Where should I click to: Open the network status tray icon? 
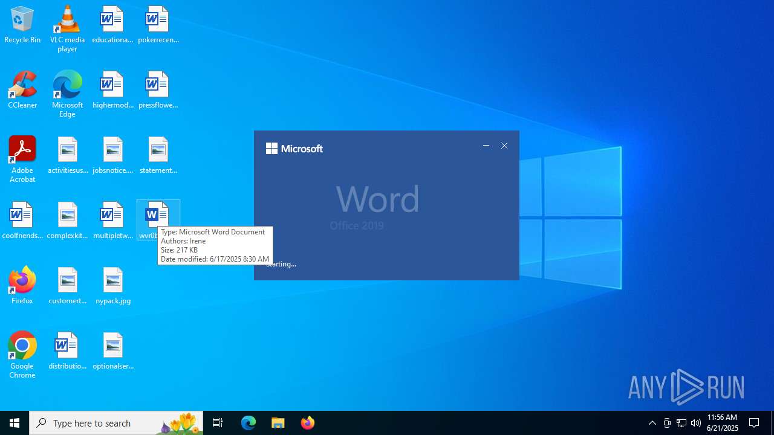(x=681, y=423)
